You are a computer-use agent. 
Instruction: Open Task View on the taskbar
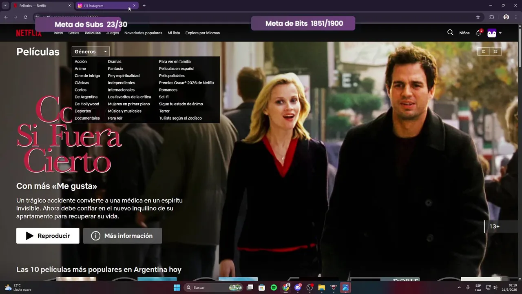pos(250,287)
